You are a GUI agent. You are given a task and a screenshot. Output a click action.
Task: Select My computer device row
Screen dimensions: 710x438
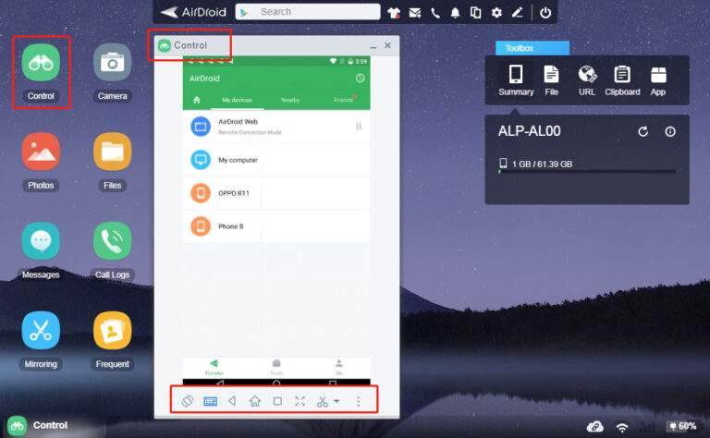276,160
